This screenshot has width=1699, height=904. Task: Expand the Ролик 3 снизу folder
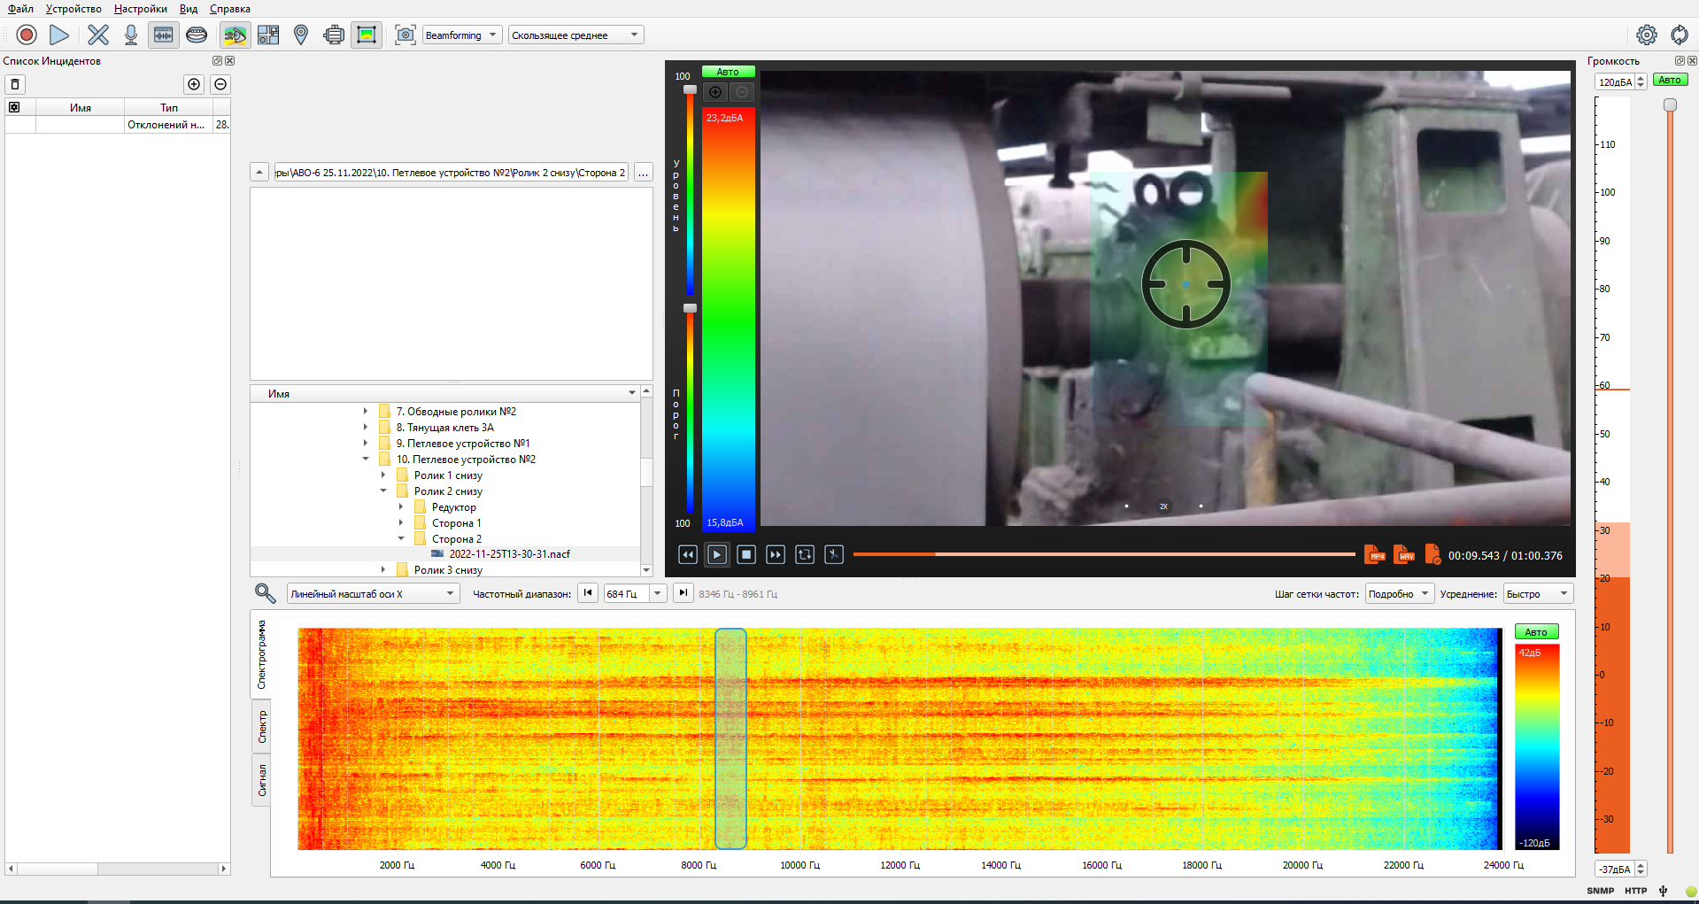tap(383, 570)
